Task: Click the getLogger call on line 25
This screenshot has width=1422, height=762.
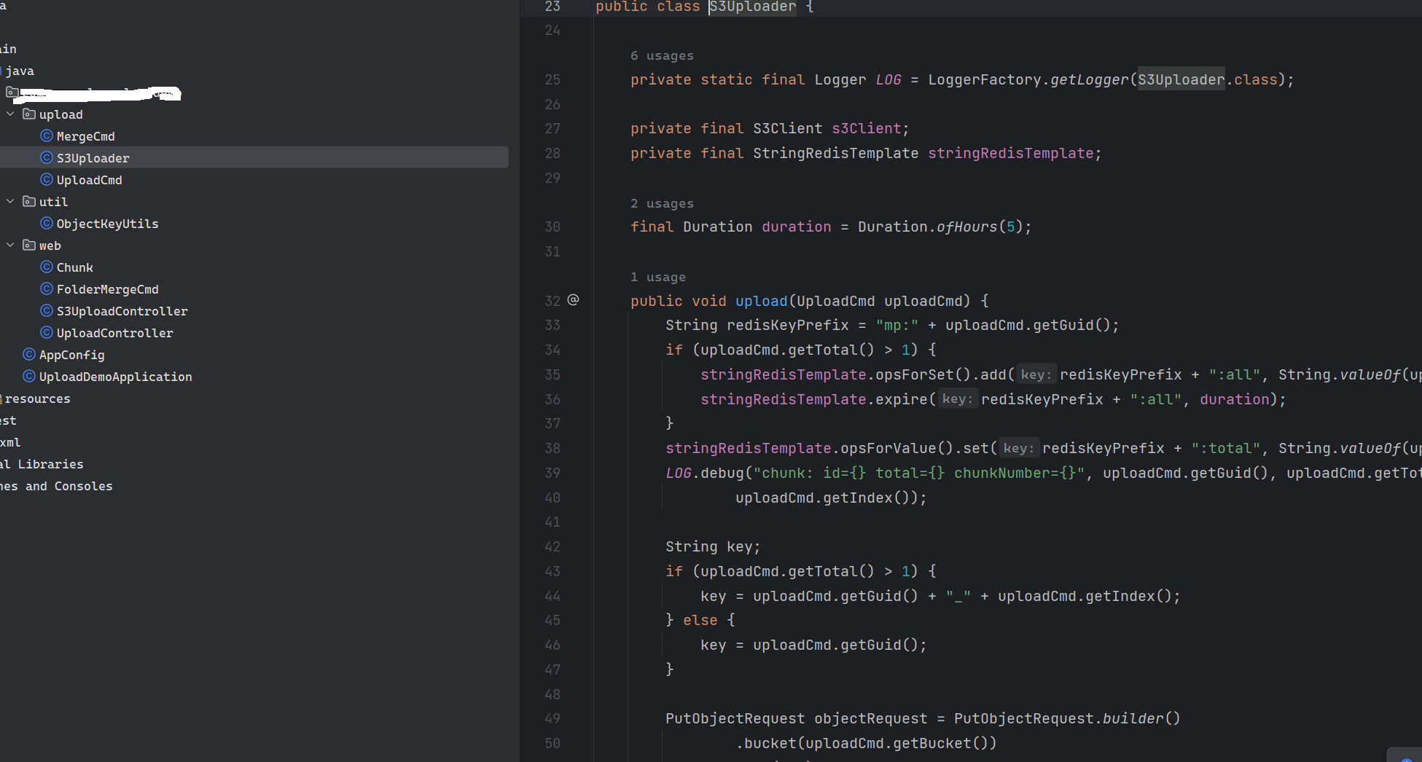Action: point(1089,80)
